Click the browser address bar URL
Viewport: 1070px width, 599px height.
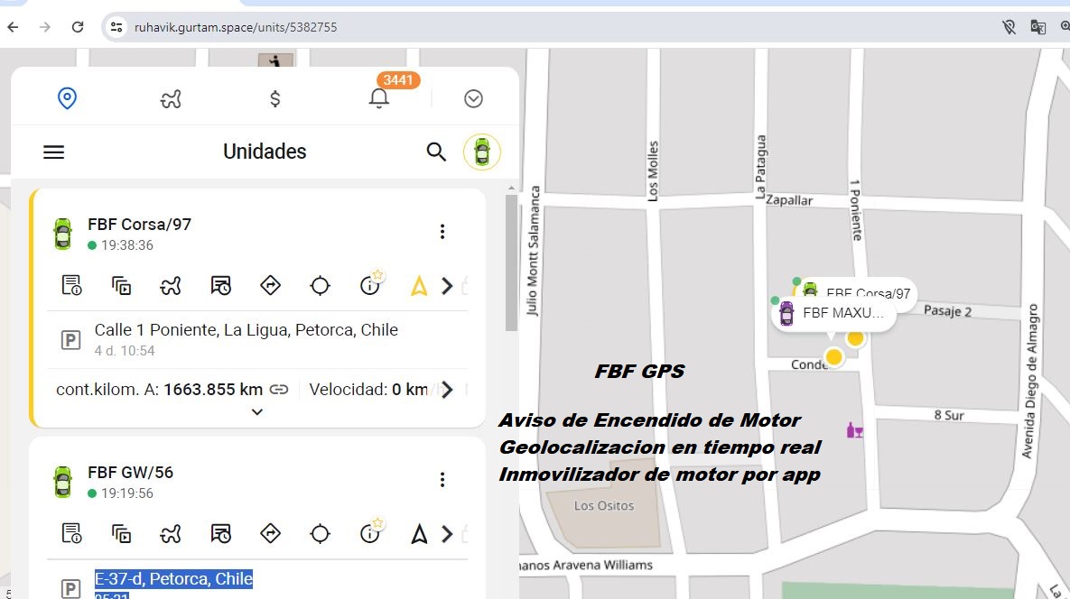coord(236,27)
